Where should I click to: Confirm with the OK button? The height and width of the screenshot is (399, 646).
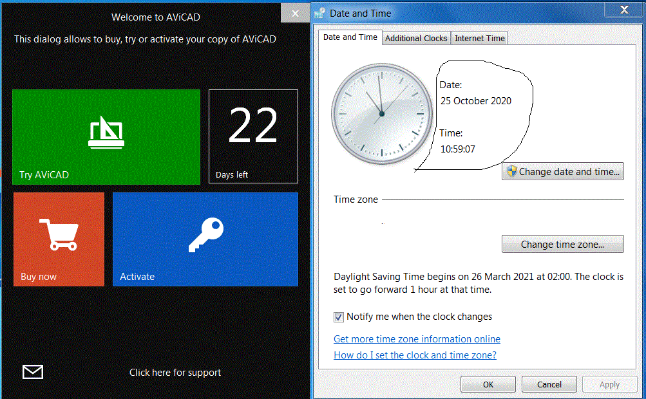[x=488, y=384]
